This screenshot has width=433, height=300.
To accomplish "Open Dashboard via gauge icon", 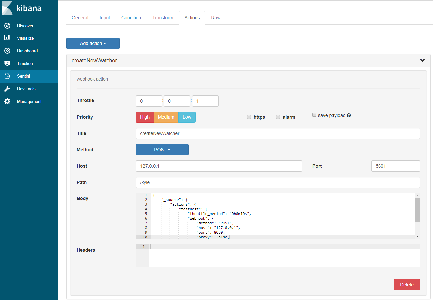I will 7,51.
